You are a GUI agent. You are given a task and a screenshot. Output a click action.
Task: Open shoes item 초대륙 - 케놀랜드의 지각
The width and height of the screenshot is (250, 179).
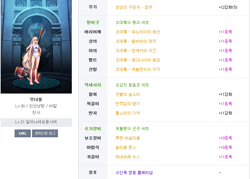click(138, 70)
